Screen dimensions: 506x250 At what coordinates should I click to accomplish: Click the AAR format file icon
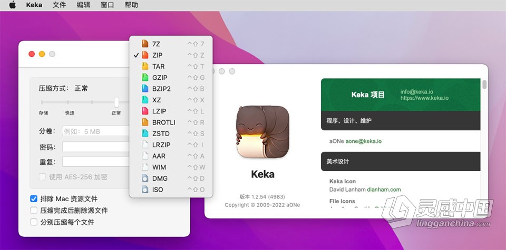pos(145,156)
